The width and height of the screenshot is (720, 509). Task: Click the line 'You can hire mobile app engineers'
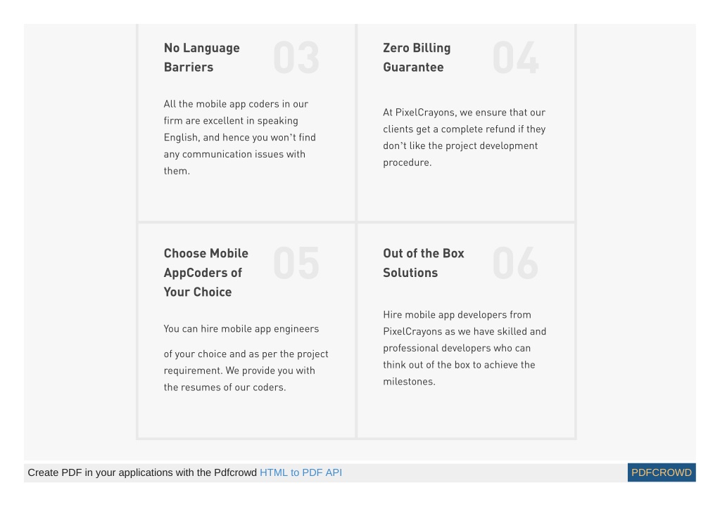241,329
